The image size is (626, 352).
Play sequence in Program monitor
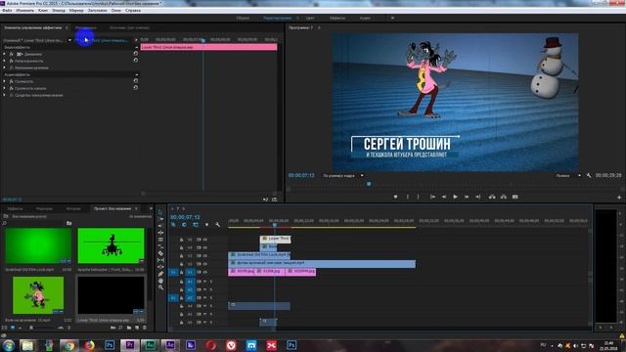tap(455, 197)
